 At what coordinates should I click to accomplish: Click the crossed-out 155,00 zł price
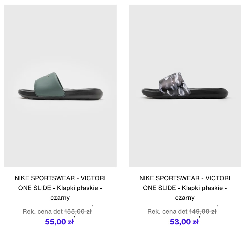coord(78,212)
